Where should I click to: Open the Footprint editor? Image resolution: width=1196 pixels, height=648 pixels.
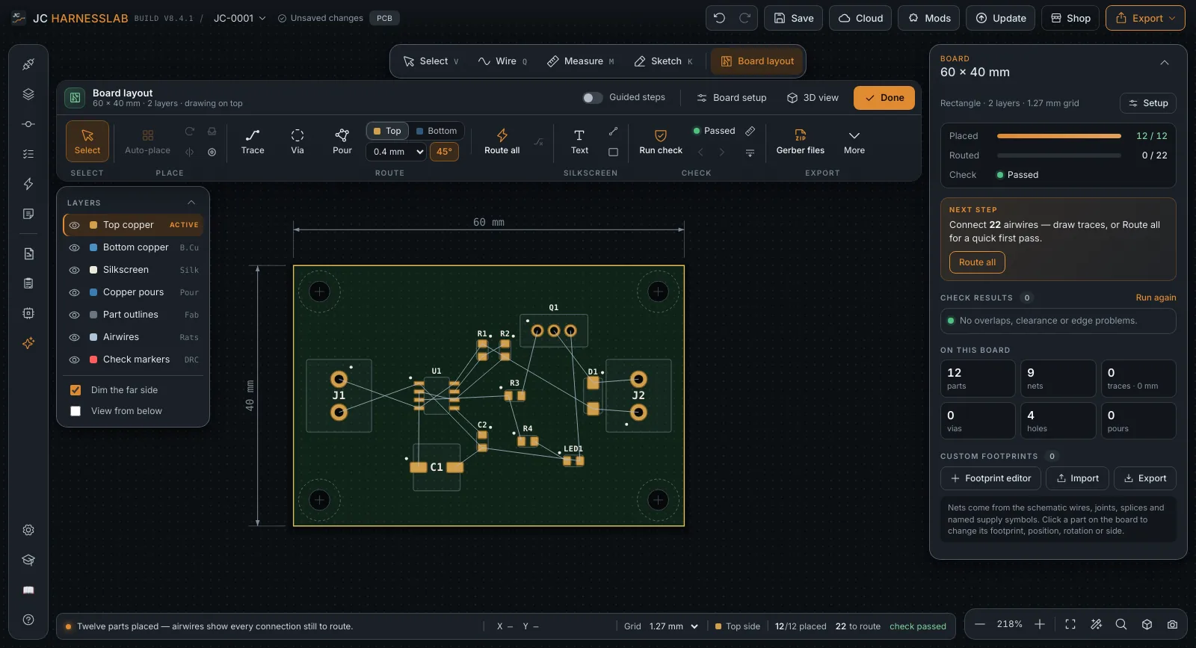(990, 478)
